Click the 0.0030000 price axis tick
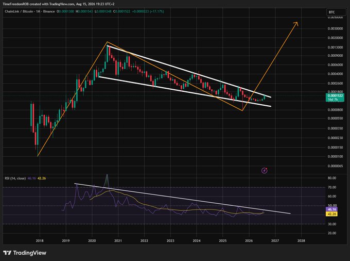Image resolution: width=350 pixels, height=261 pixels. pos(335,28)
